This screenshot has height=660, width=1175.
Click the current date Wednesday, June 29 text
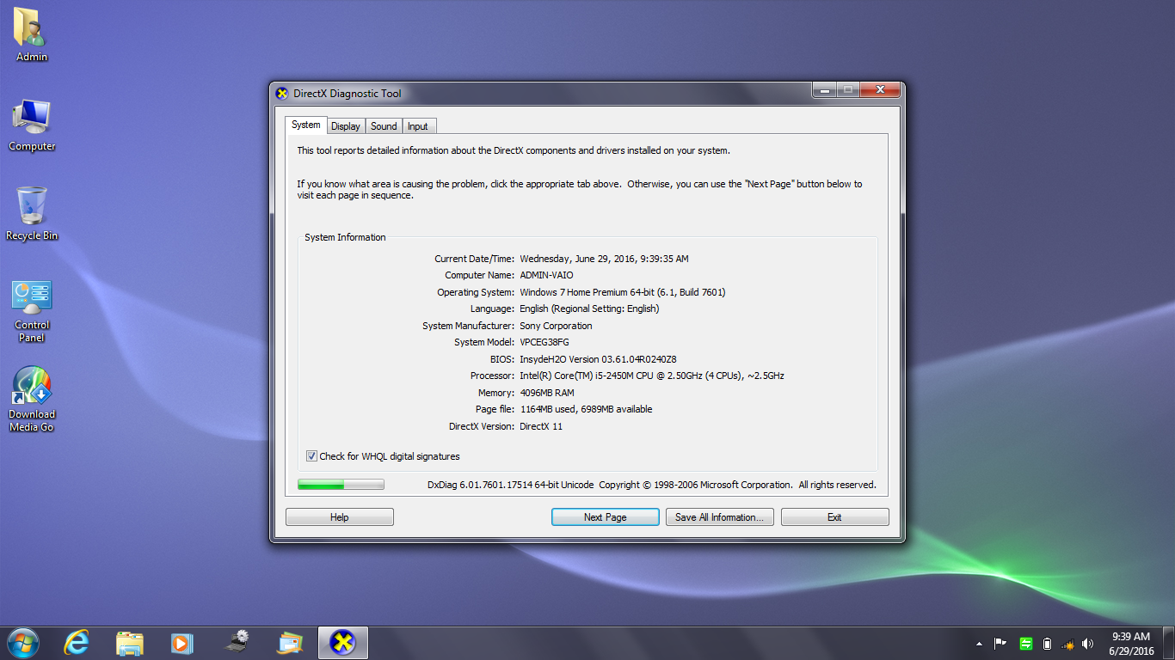click(604, 259)
